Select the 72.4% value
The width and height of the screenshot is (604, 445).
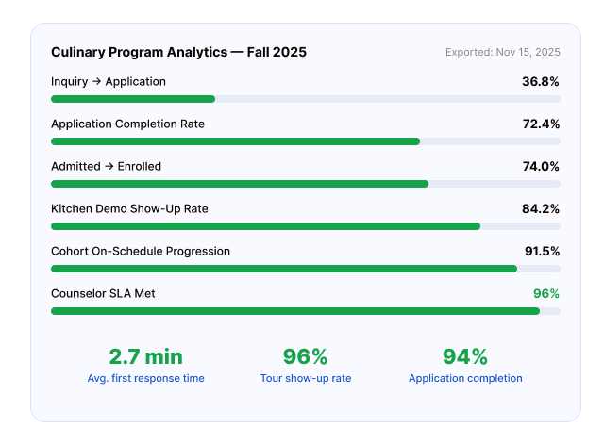pos(541,124)
